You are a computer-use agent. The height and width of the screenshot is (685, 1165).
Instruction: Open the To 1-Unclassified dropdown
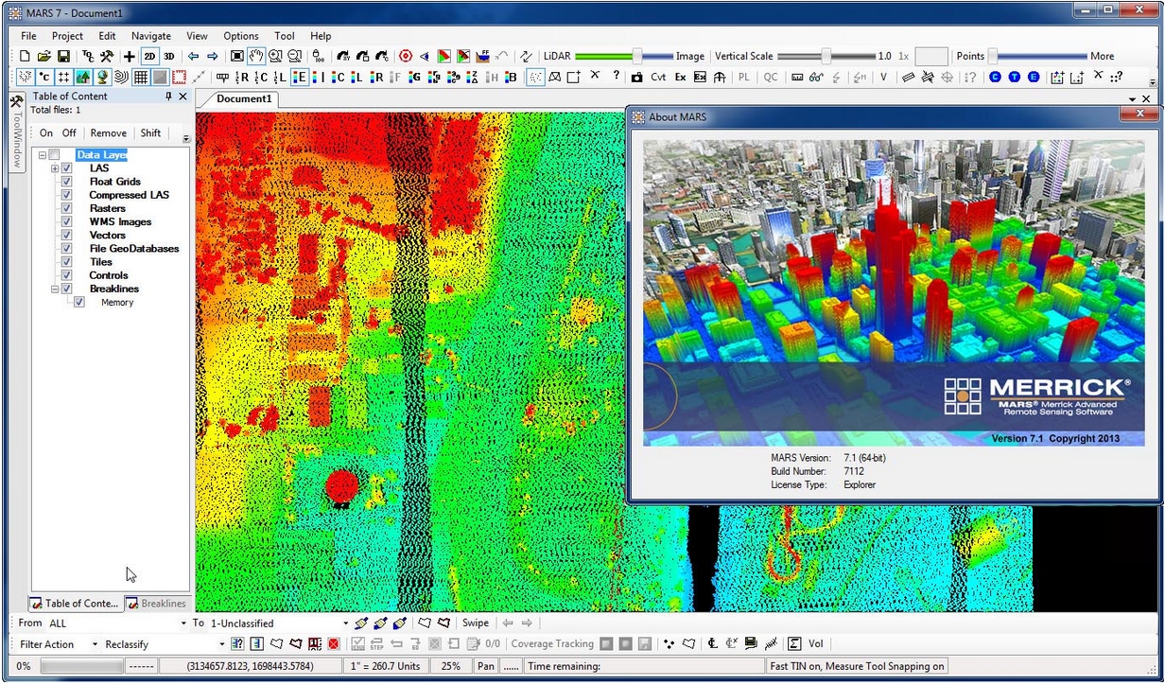click(x=279, y=624)
